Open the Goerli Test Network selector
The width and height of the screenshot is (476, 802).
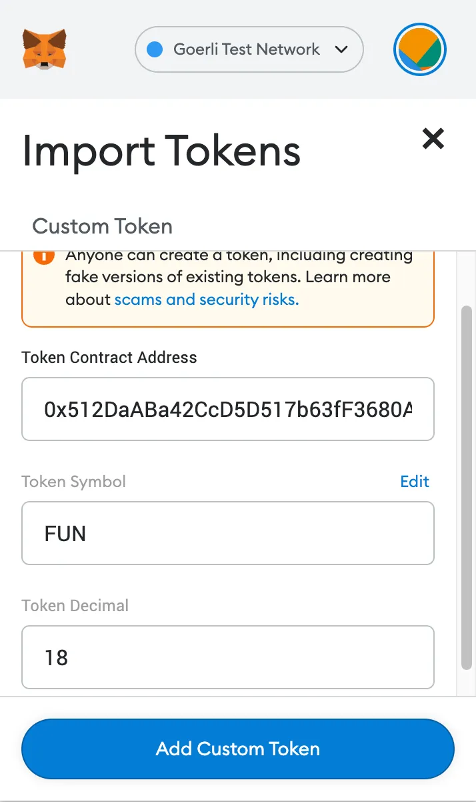[x=248, y=49]
